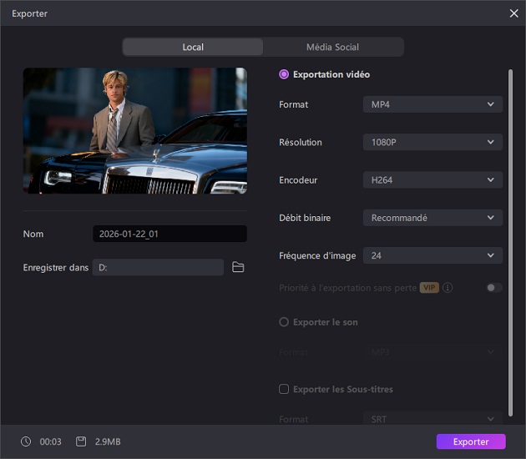Close the Exporter dialog
Image resolution: width=526 pixels, height=459 pixels.
pos(513,13)
